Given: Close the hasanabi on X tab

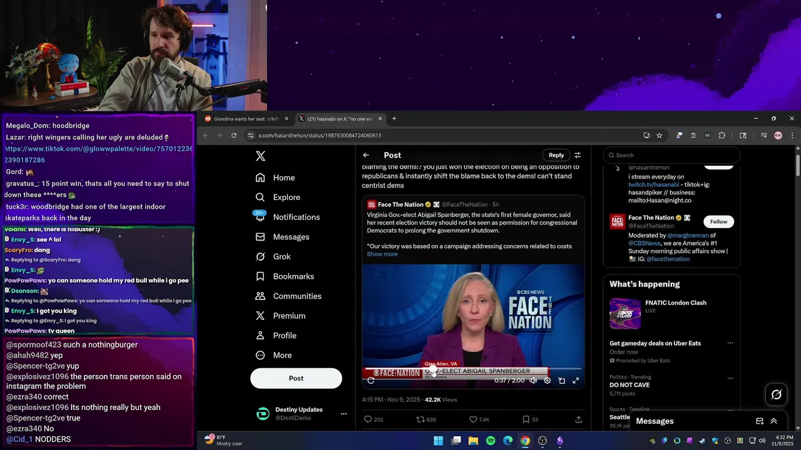Looking at the screenshot, I should (x=380, y=119).
